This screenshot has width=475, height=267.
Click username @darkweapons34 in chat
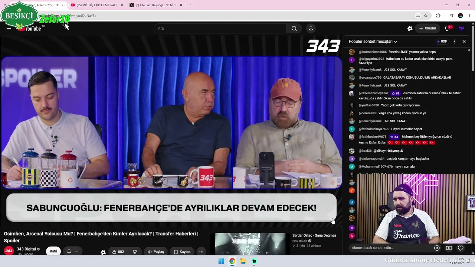pos(371,159)
